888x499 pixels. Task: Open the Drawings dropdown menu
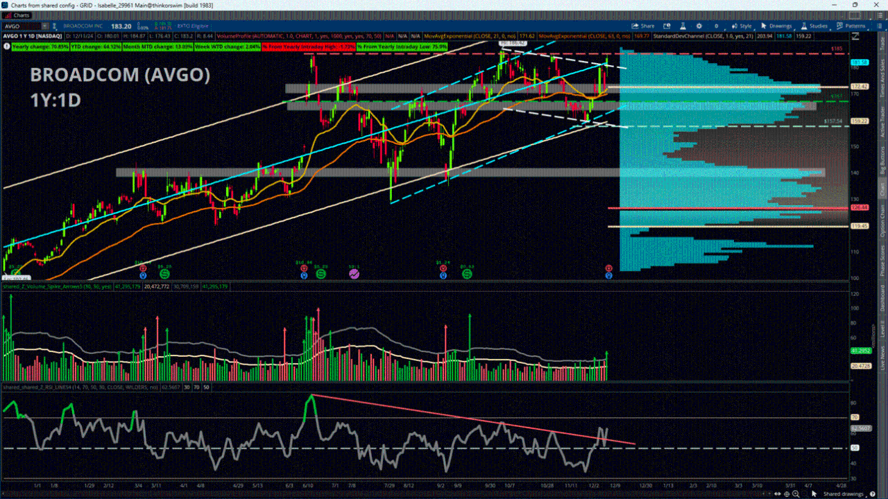[777, 26]
